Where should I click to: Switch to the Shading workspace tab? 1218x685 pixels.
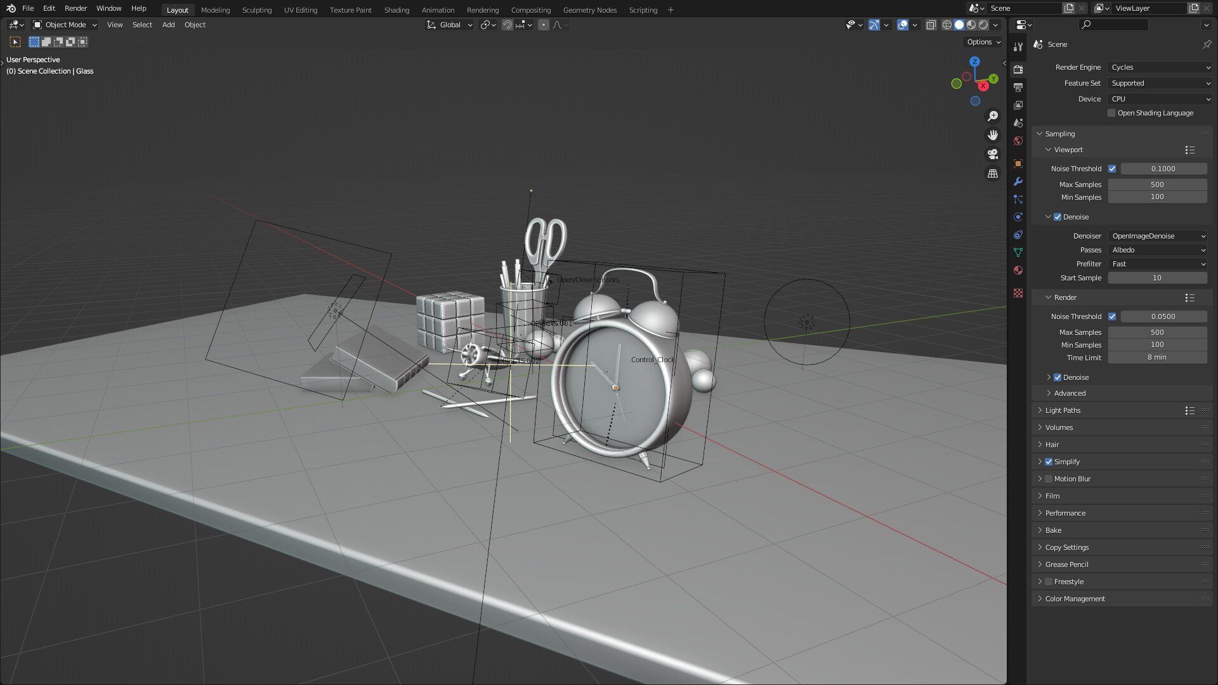pyautogui.click(x=396, y=10)
